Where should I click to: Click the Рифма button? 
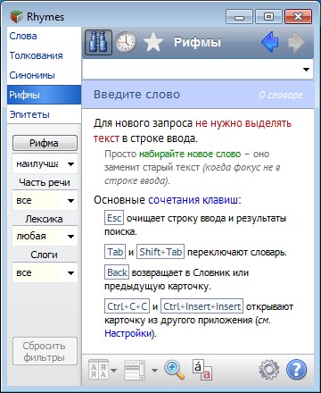click(x=45, y=143)
